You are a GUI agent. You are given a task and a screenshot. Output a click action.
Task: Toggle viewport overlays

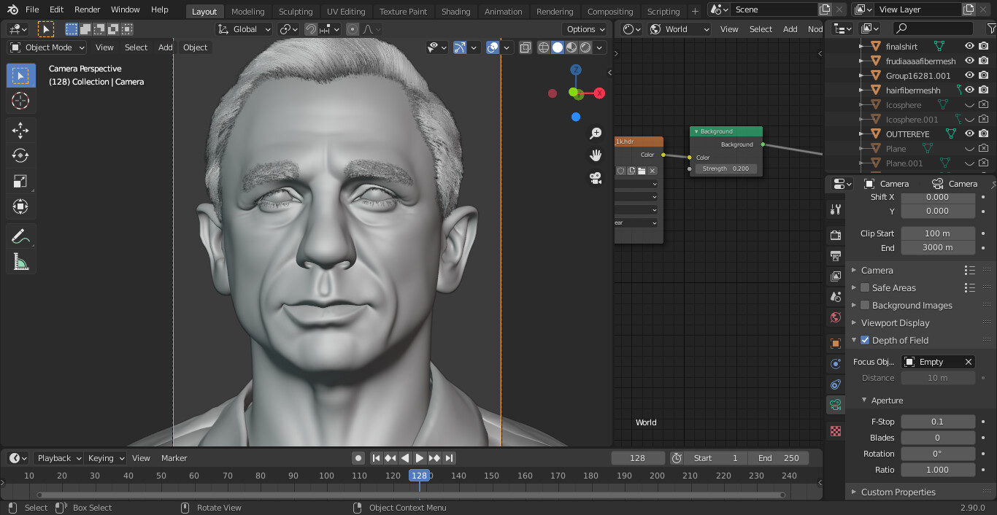493,47
